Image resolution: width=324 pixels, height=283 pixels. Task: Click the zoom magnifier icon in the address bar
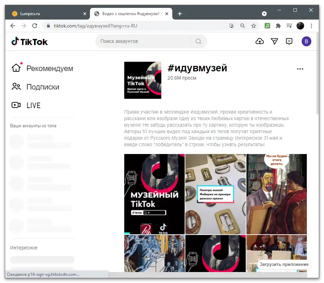coord(243,26)
